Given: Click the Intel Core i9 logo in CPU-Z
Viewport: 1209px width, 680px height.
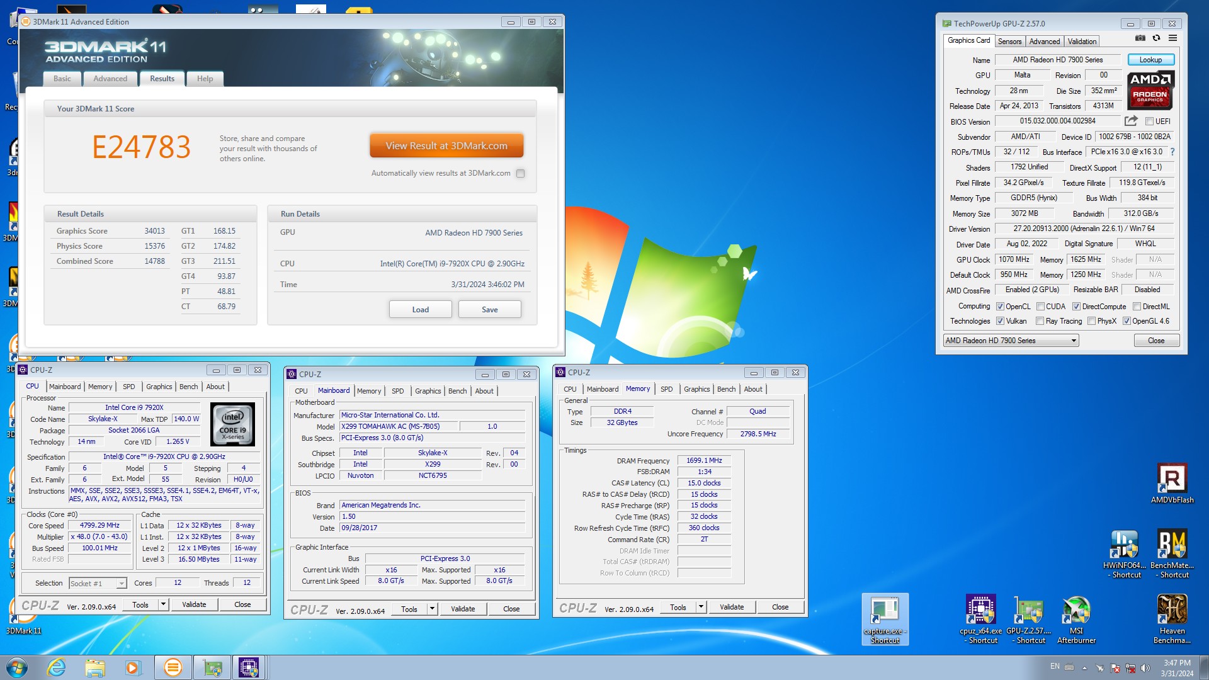Looking at the screenshot, I should 232,424.
